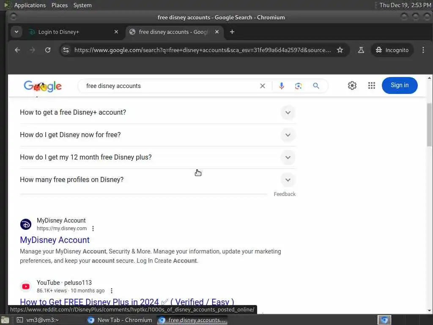Start voice search with the microphone

281,86
